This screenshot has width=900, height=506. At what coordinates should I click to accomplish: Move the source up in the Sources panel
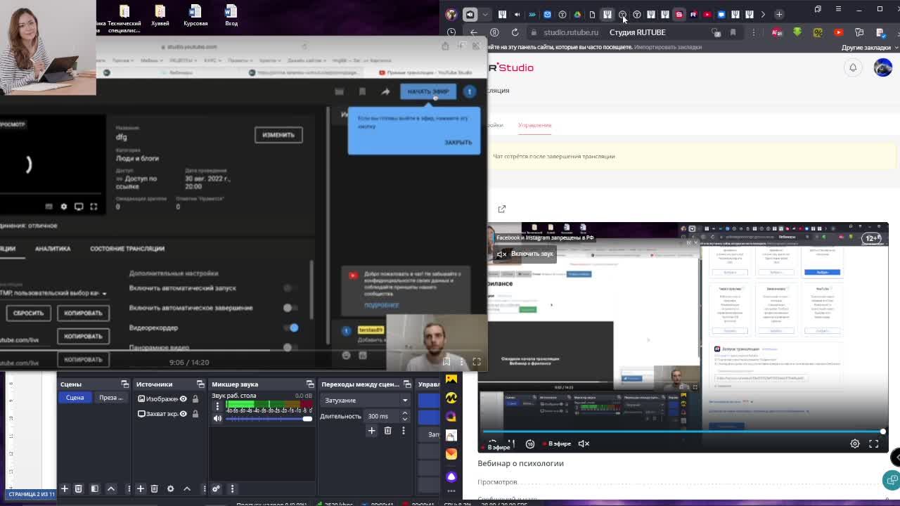[187, 488]
